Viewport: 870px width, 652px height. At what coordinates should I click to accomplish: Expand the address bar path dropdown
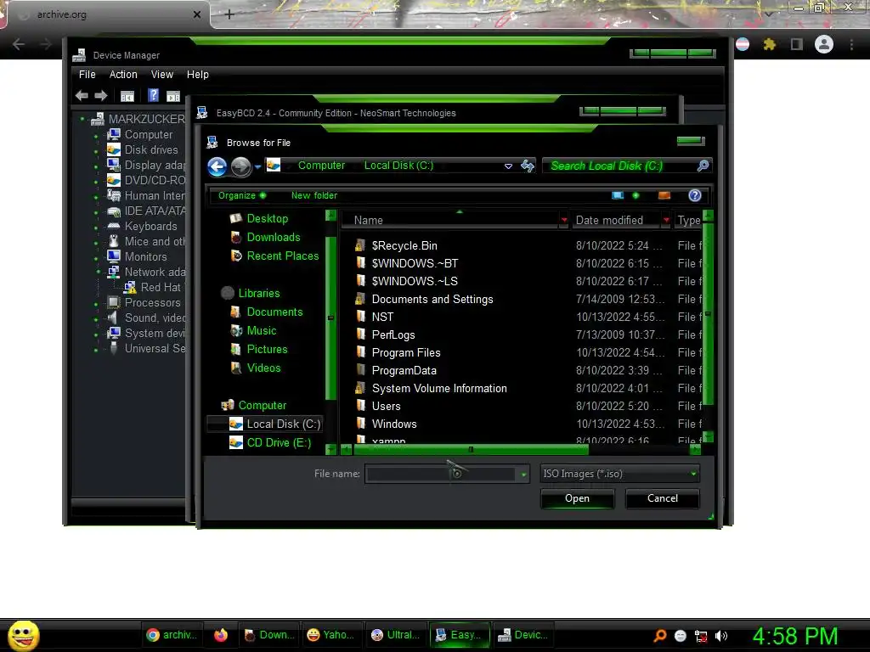point(508,166)
